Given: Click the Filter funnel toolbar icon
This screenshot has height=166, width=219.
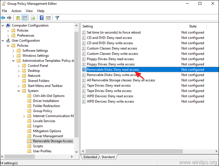Looking at the screenshot, I should 57,18.
